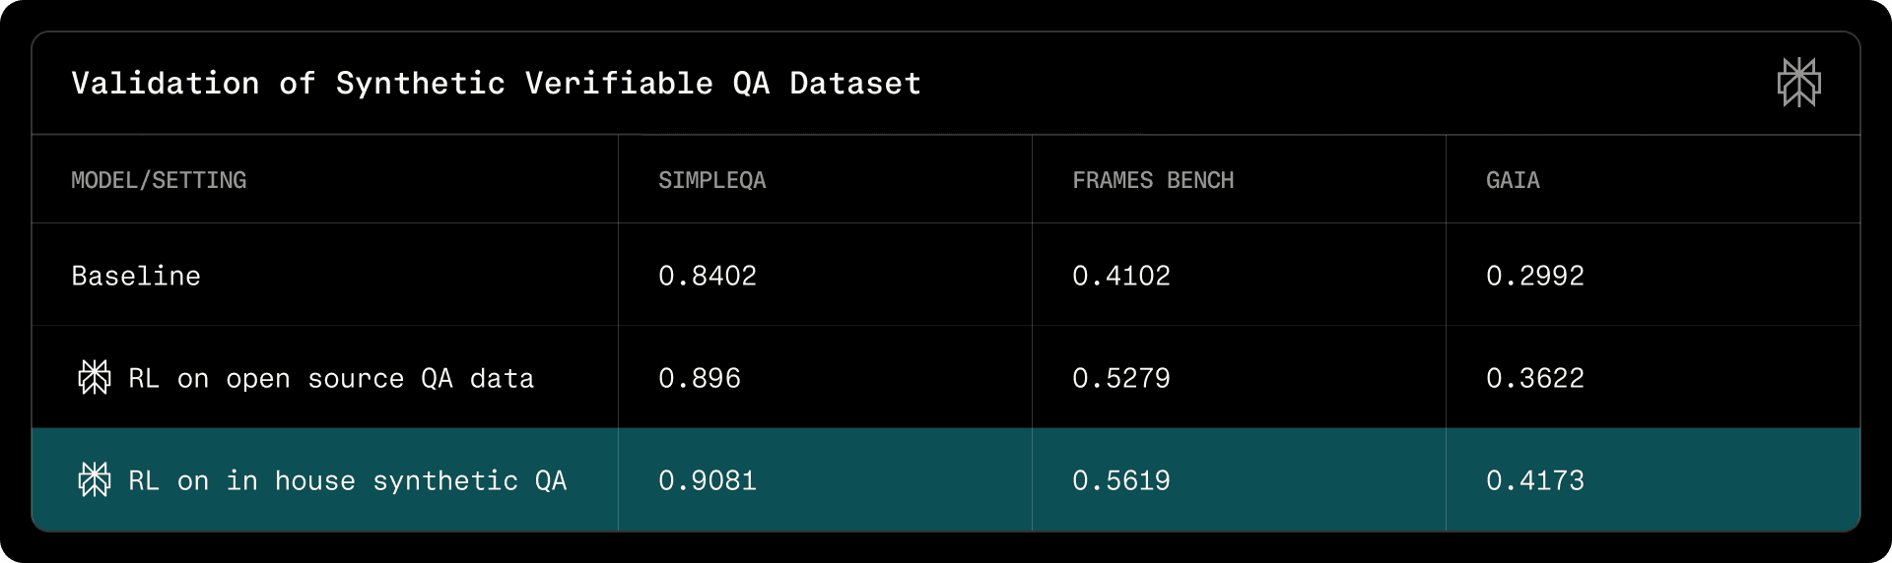Click the Perplexity icon beside RL on in house synthetic QA
The width and height of the screenshot is (1892, 563).
click(x=95, y=480)
